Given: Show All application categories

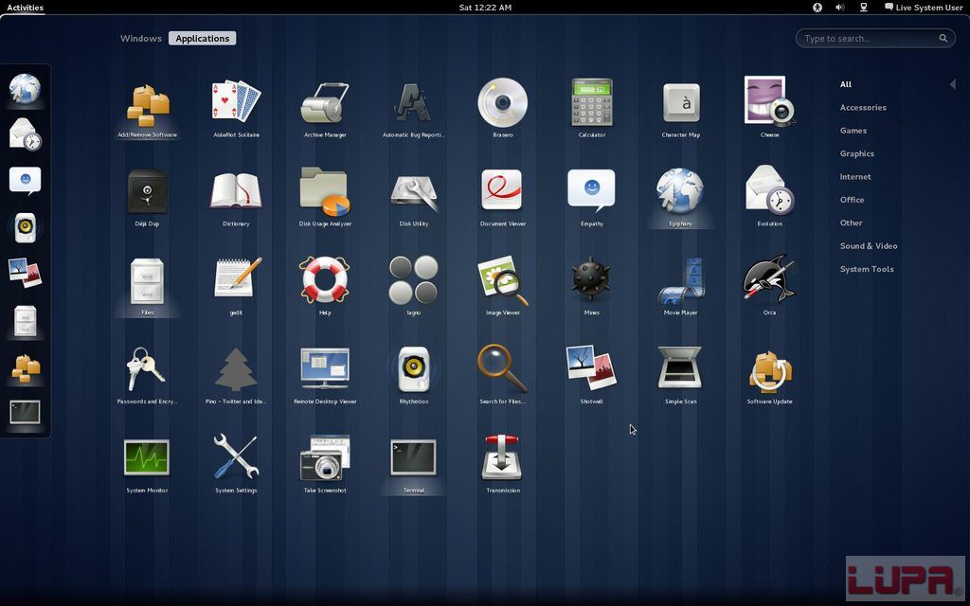Looking at the screenshot, I should point(846,84).
